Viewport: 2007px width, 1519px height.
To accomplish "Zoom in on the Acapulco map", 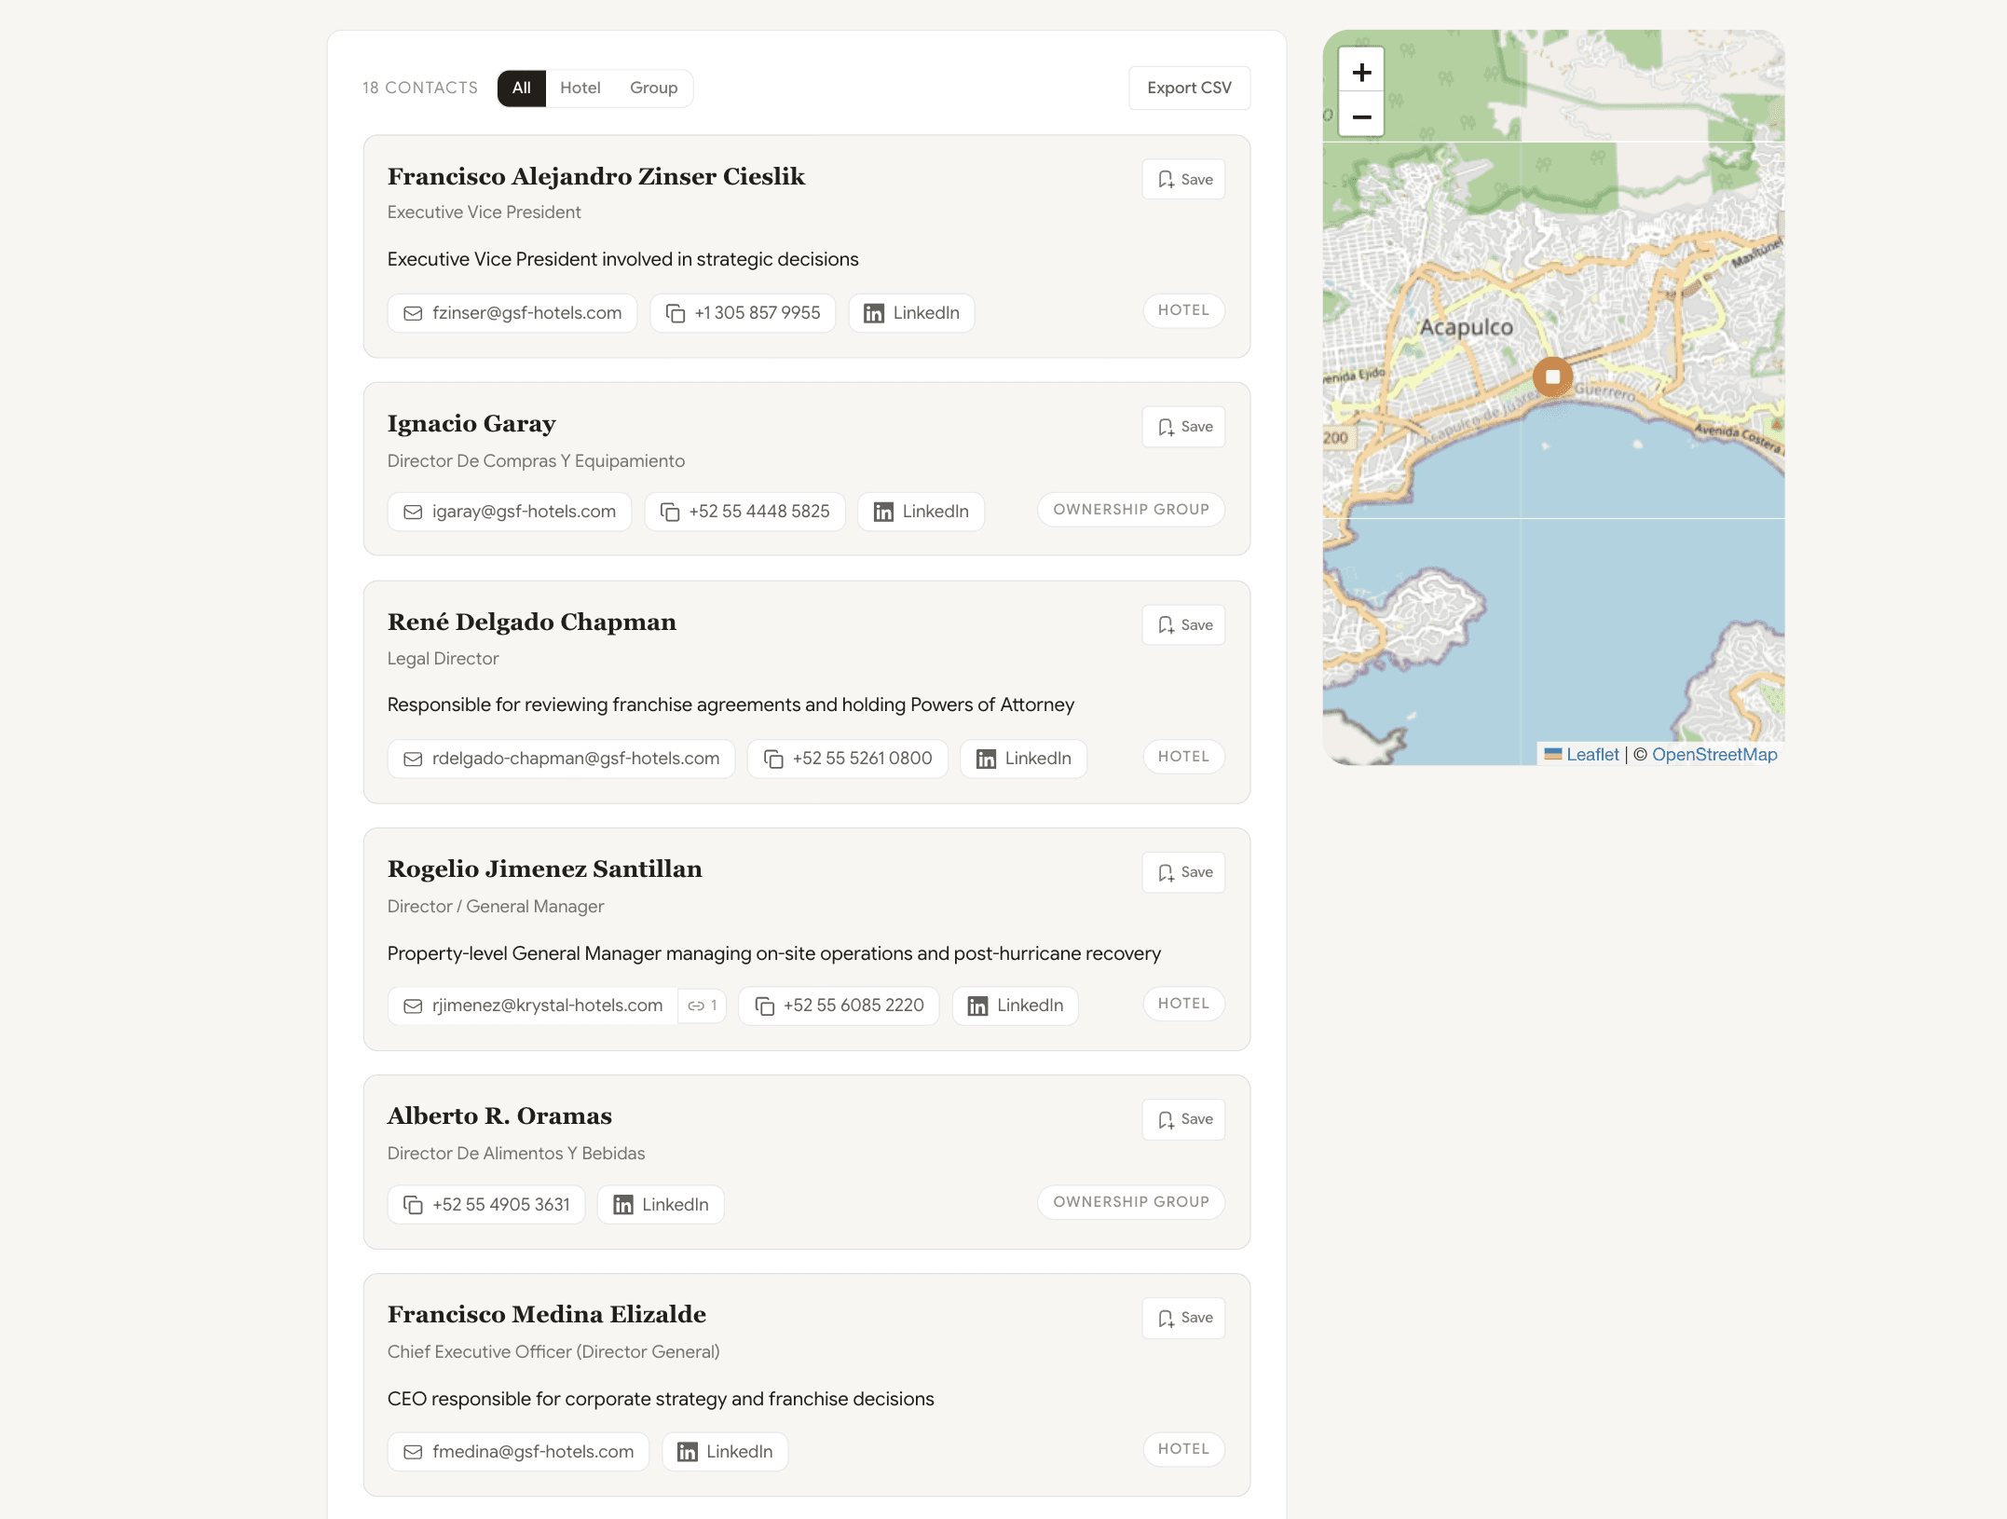I will coord(1361,73).
